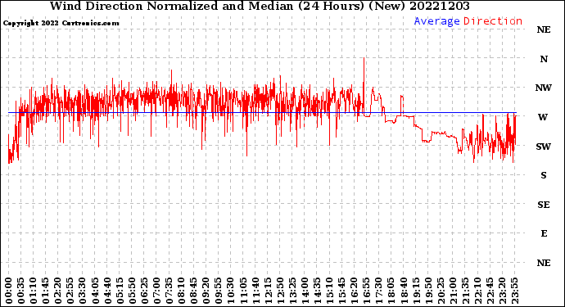Click the 08:10 time axis label
The width and height of the screenshot is (565, 307).
tap(181, 291)
